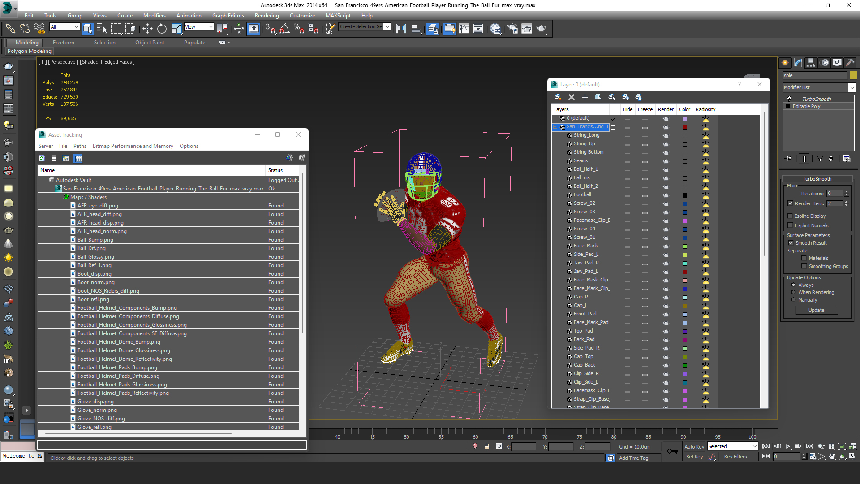Open the Utilities hammer panel tab
Viewport: 860px width, 484px height.
pyautogui.click(x=850, y=63)
